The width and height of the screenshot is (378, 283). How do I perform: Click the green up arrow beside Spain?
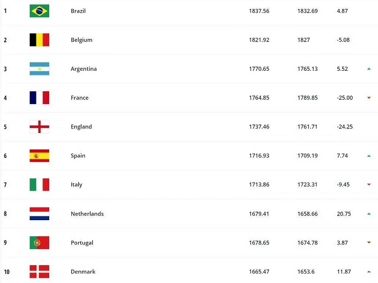[x=369, y=156]
